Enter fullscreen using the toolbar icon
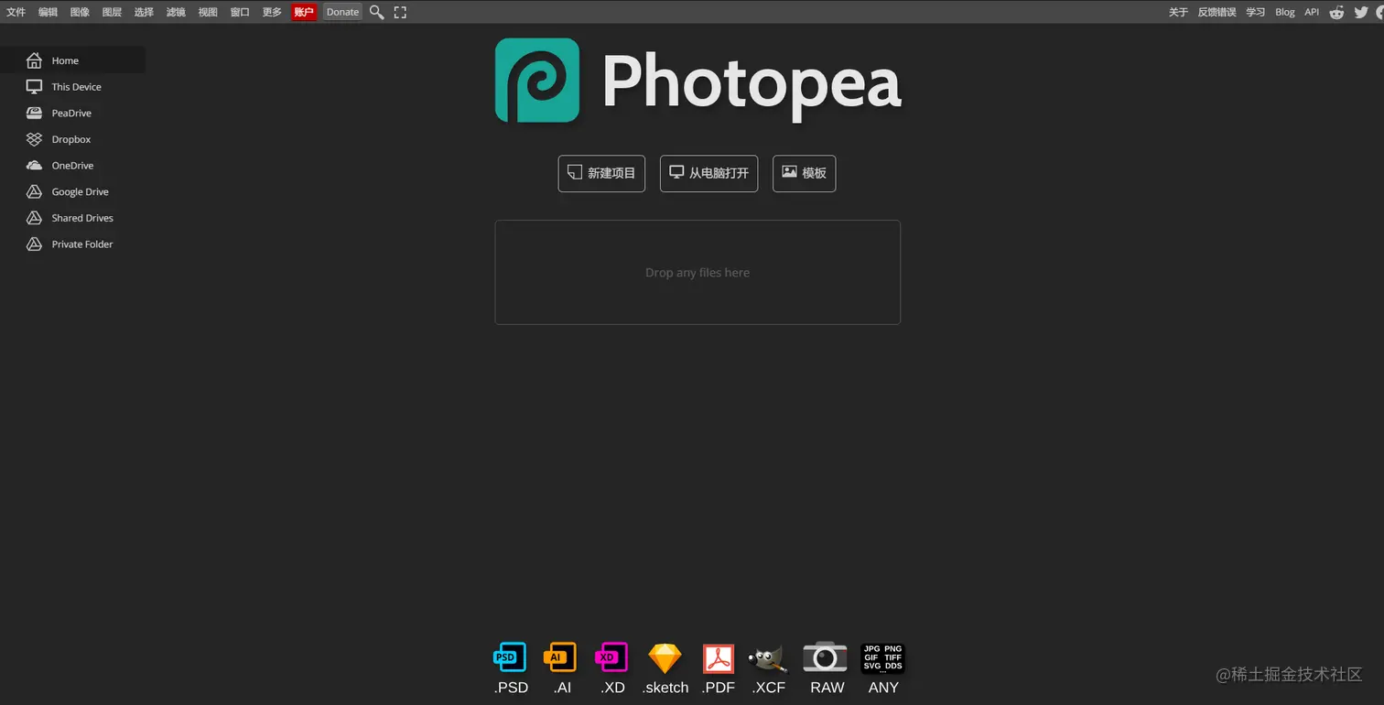 400,12
